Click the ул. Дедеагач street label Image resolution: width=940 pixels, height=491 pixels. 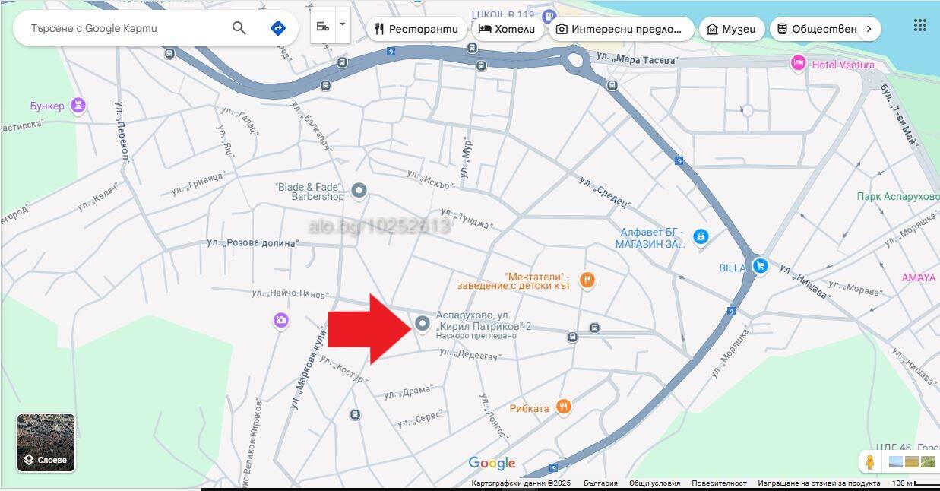point(472,354)
